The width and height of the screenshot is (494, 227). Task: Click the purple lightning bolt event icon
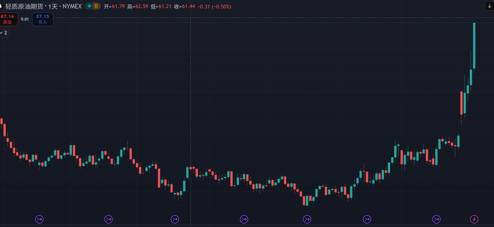point(474,219)
